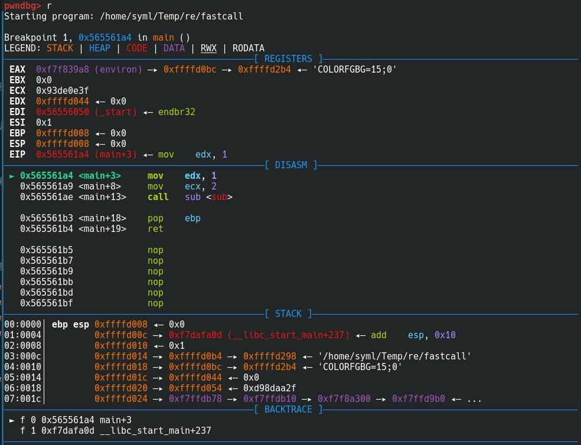Click the frame arrow in BACKTRACE section
Screen dimensions: 581x445
pyautogui.click(x=12, y=420)
